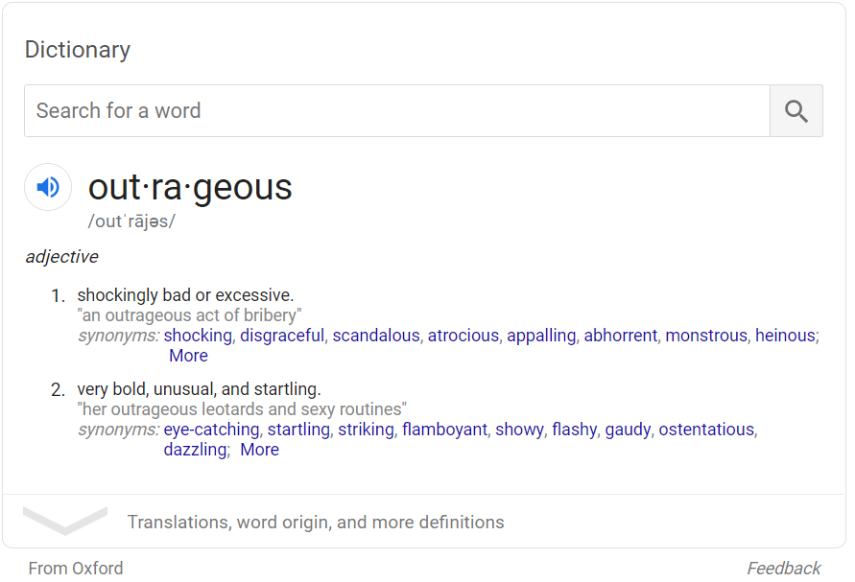
Task: Look up the synonym 'ostentatious'
Action: coord(706,430)
